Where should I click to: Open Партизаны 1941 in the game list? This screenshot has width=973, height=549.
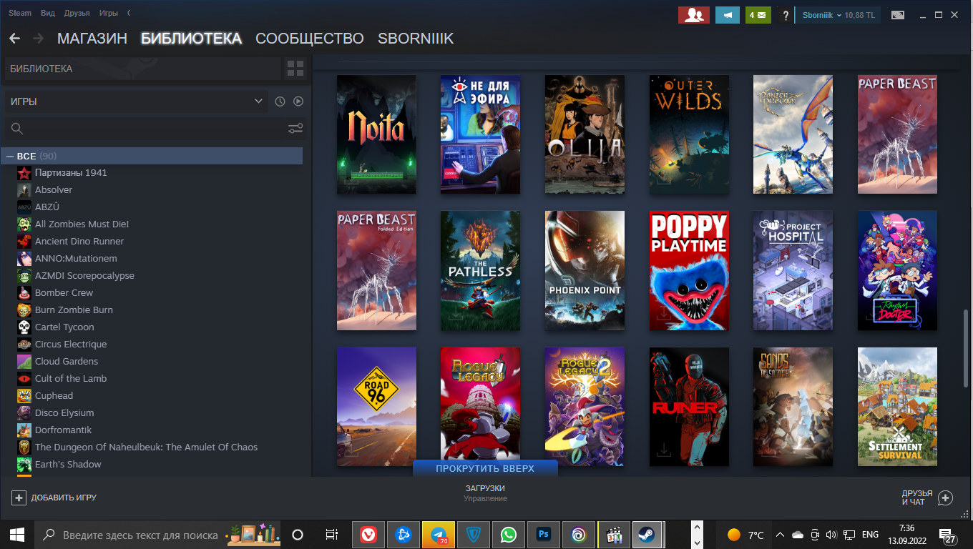pyautogui.click(x=71, y=173)
